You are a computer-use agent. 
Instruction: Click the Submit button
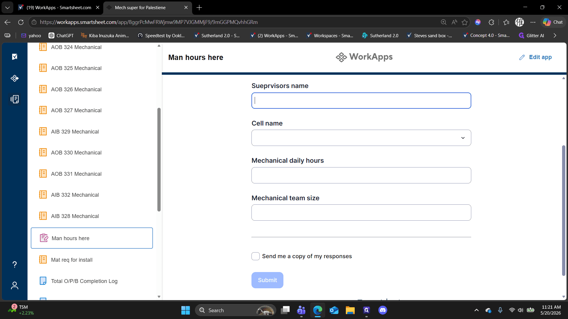[x=267, y=280]
